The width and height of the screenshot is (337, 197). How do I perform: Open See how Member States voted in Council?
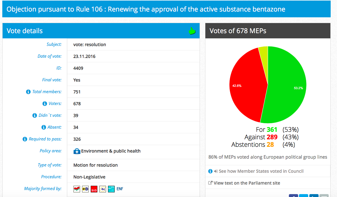click(x=261, y=171)
